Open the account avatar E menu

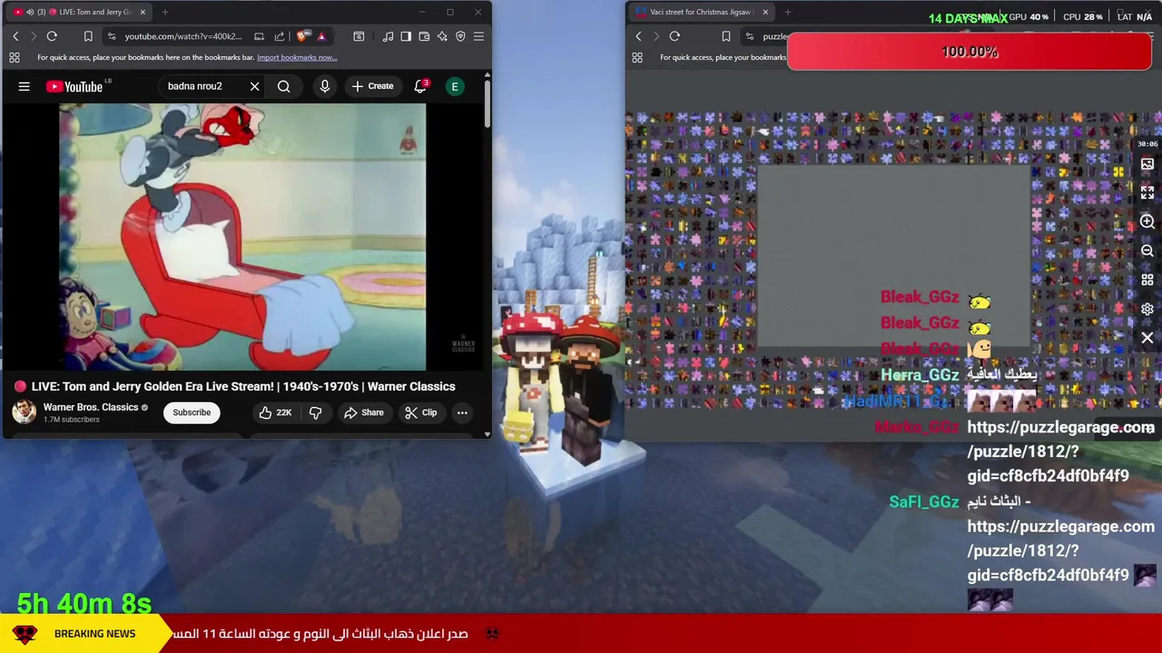pos(455,86)
